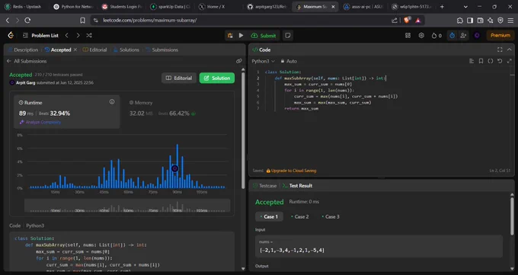The height and width of the screenshot is (275, 518).
Task: Close the Accepted tab
Action: pyautogui.click(x=75, y=50)
